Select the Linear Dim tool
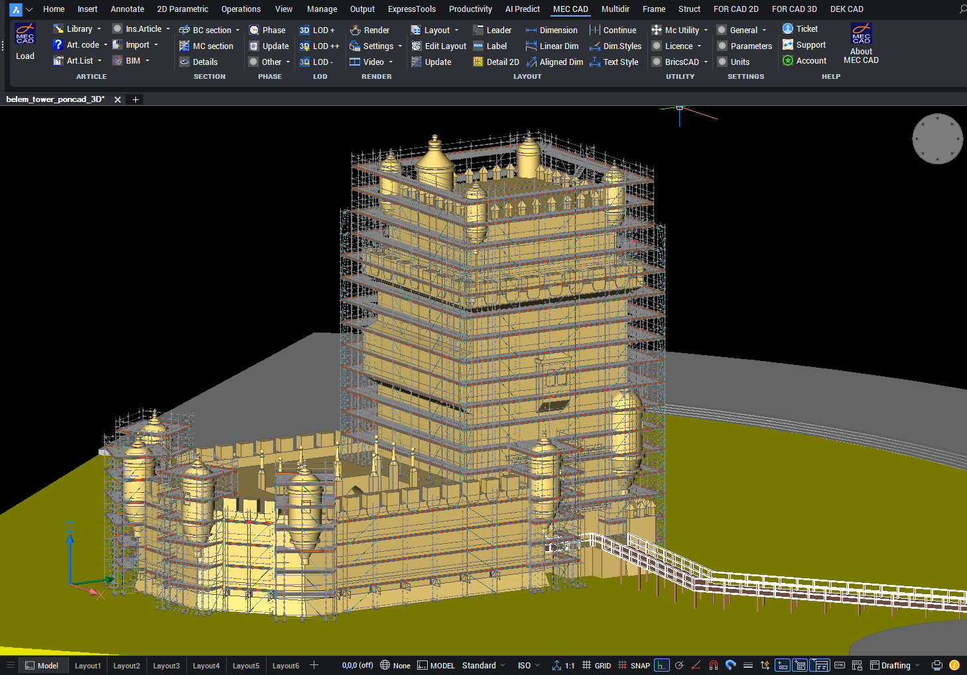967x675 pixels. click(x=552, y=46)
